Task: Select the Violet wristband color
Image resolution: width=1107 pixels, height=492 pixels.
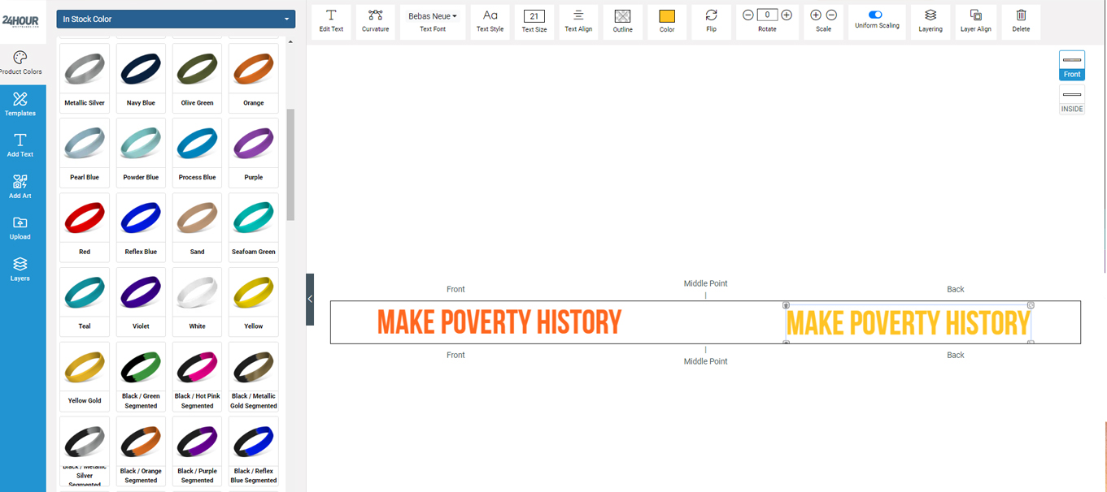Action: [141, 302]
